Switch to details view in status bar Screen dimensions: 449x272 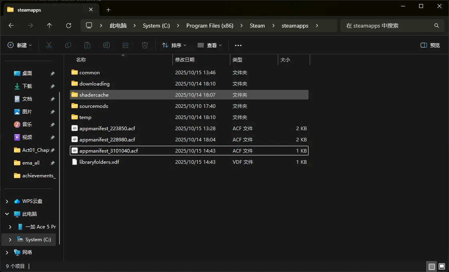coord(431,266)
